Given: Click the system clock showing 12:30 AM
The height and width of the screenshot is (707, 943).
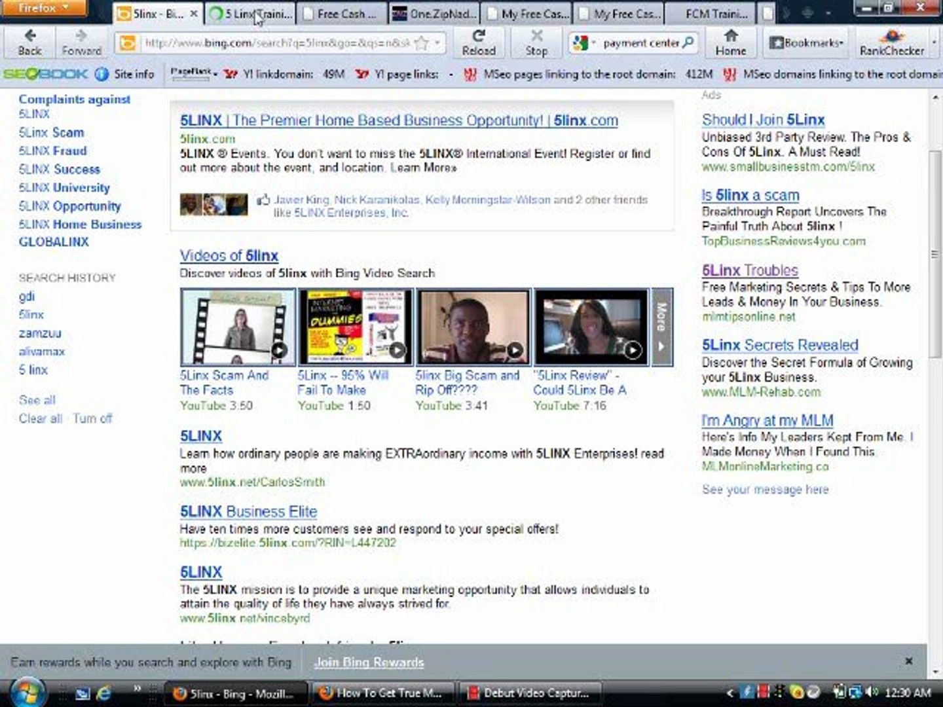Looking at the screenshot, I should coord(908,692).
